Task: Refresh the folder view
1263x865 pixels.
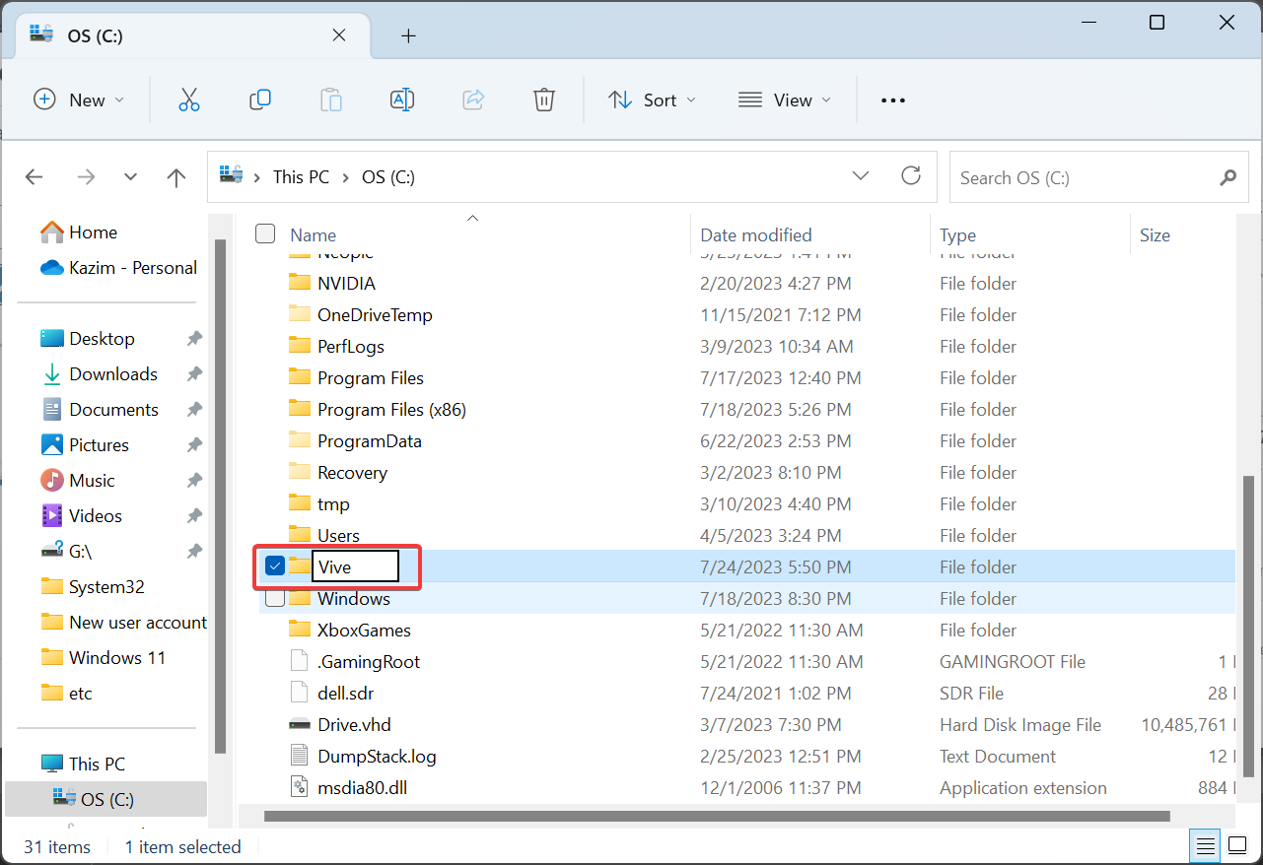Action: (910, 176)
